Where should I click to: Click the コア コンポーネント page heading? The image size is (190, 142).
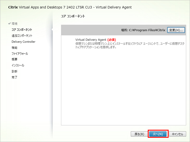click(x=73, y=16)
